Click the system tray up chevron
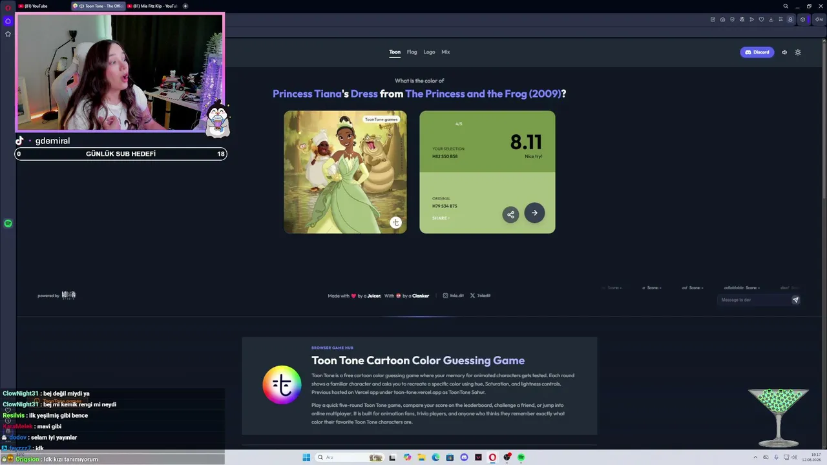 pyautogui.click(x=755, y=458)
